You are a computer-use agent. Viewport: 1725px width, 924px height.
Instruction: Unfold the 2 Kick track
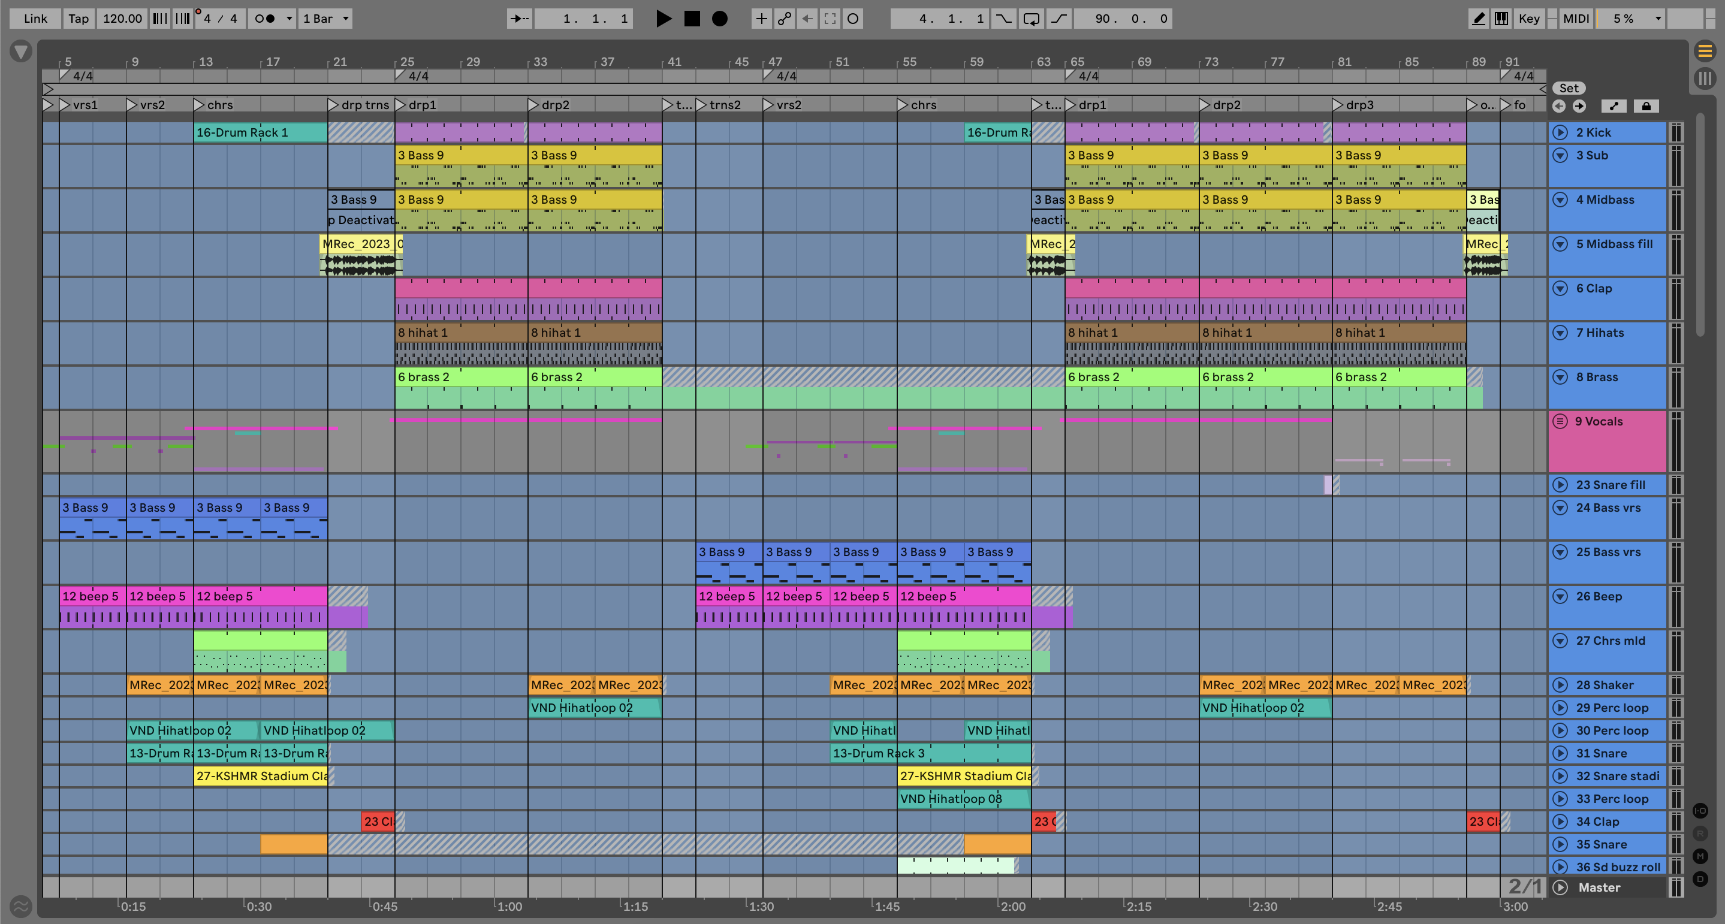pos(1560,132)
